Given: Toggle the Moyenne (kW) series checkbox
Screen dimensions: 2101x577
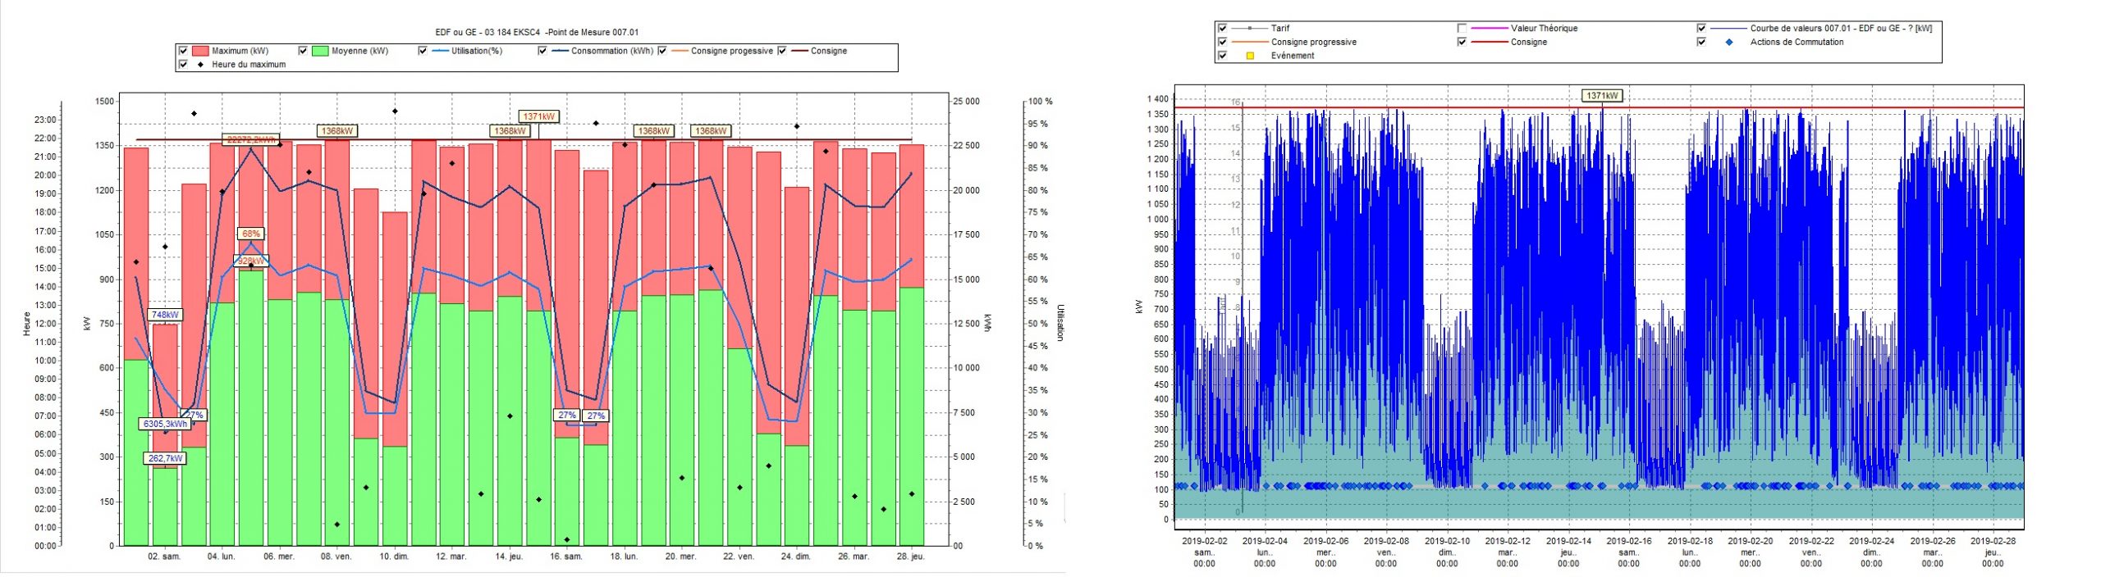Looking at the screenshot, I should coord(303,51).
